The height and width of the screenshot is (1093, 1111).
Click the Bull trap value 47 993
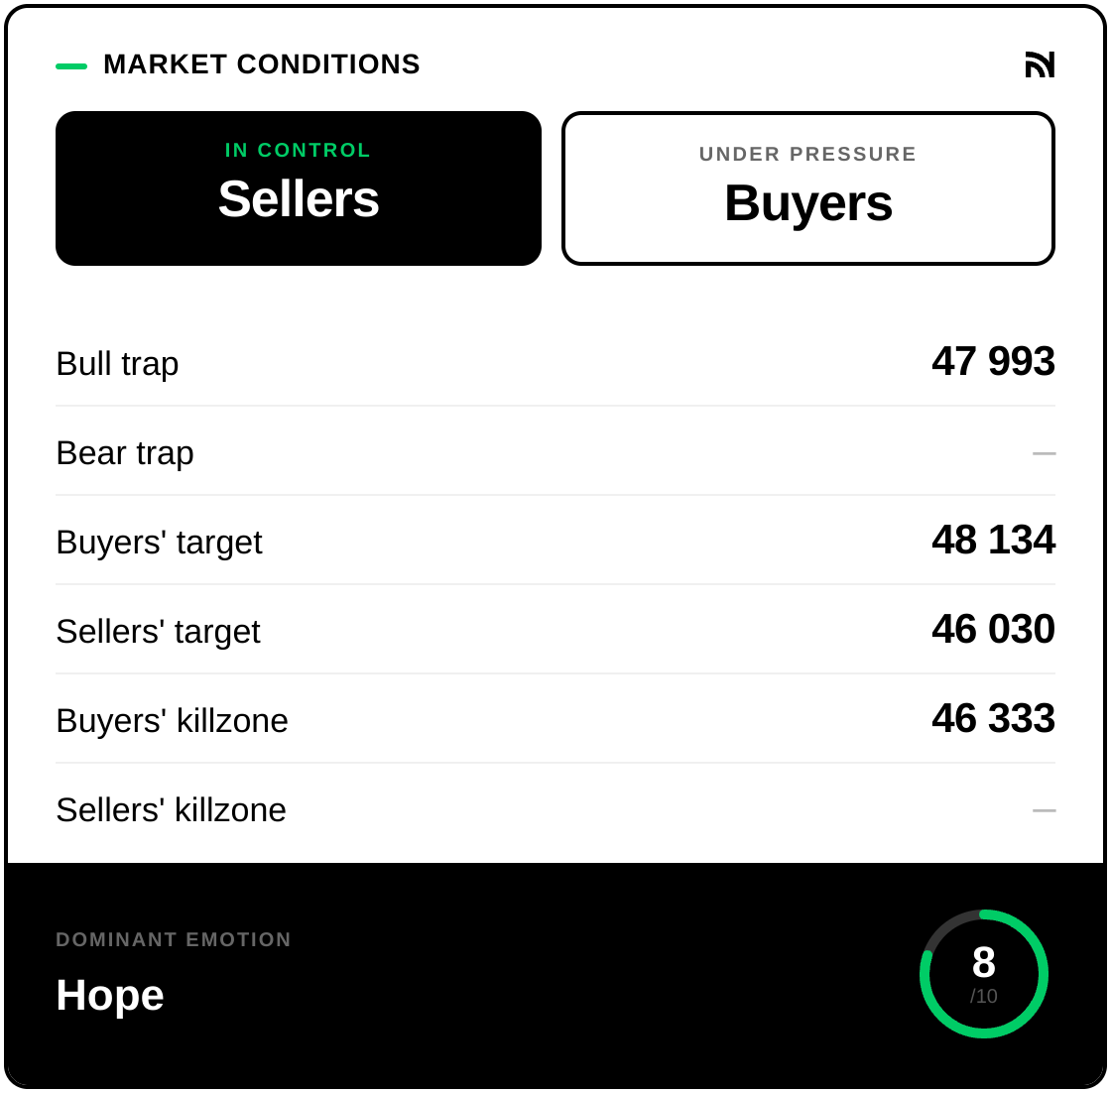tap(993, 362)
